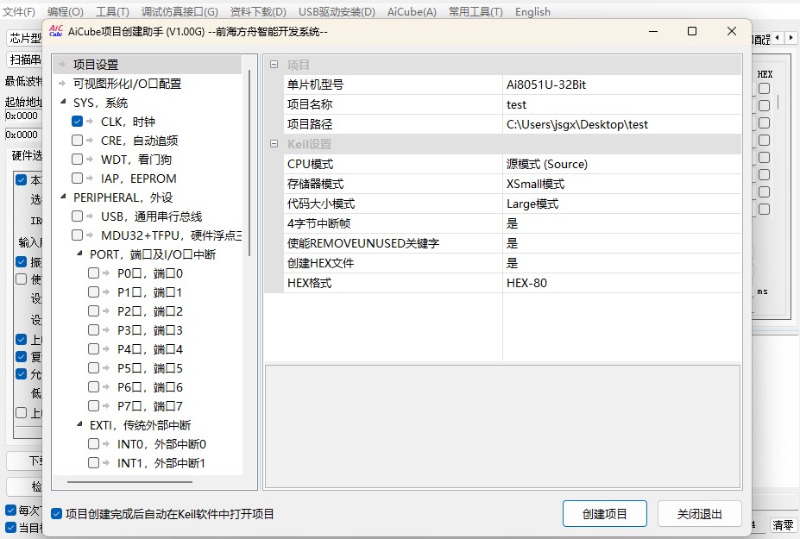Open the 代码大小模式 value Large模式

pyautogui.click(x=622, y=204)
